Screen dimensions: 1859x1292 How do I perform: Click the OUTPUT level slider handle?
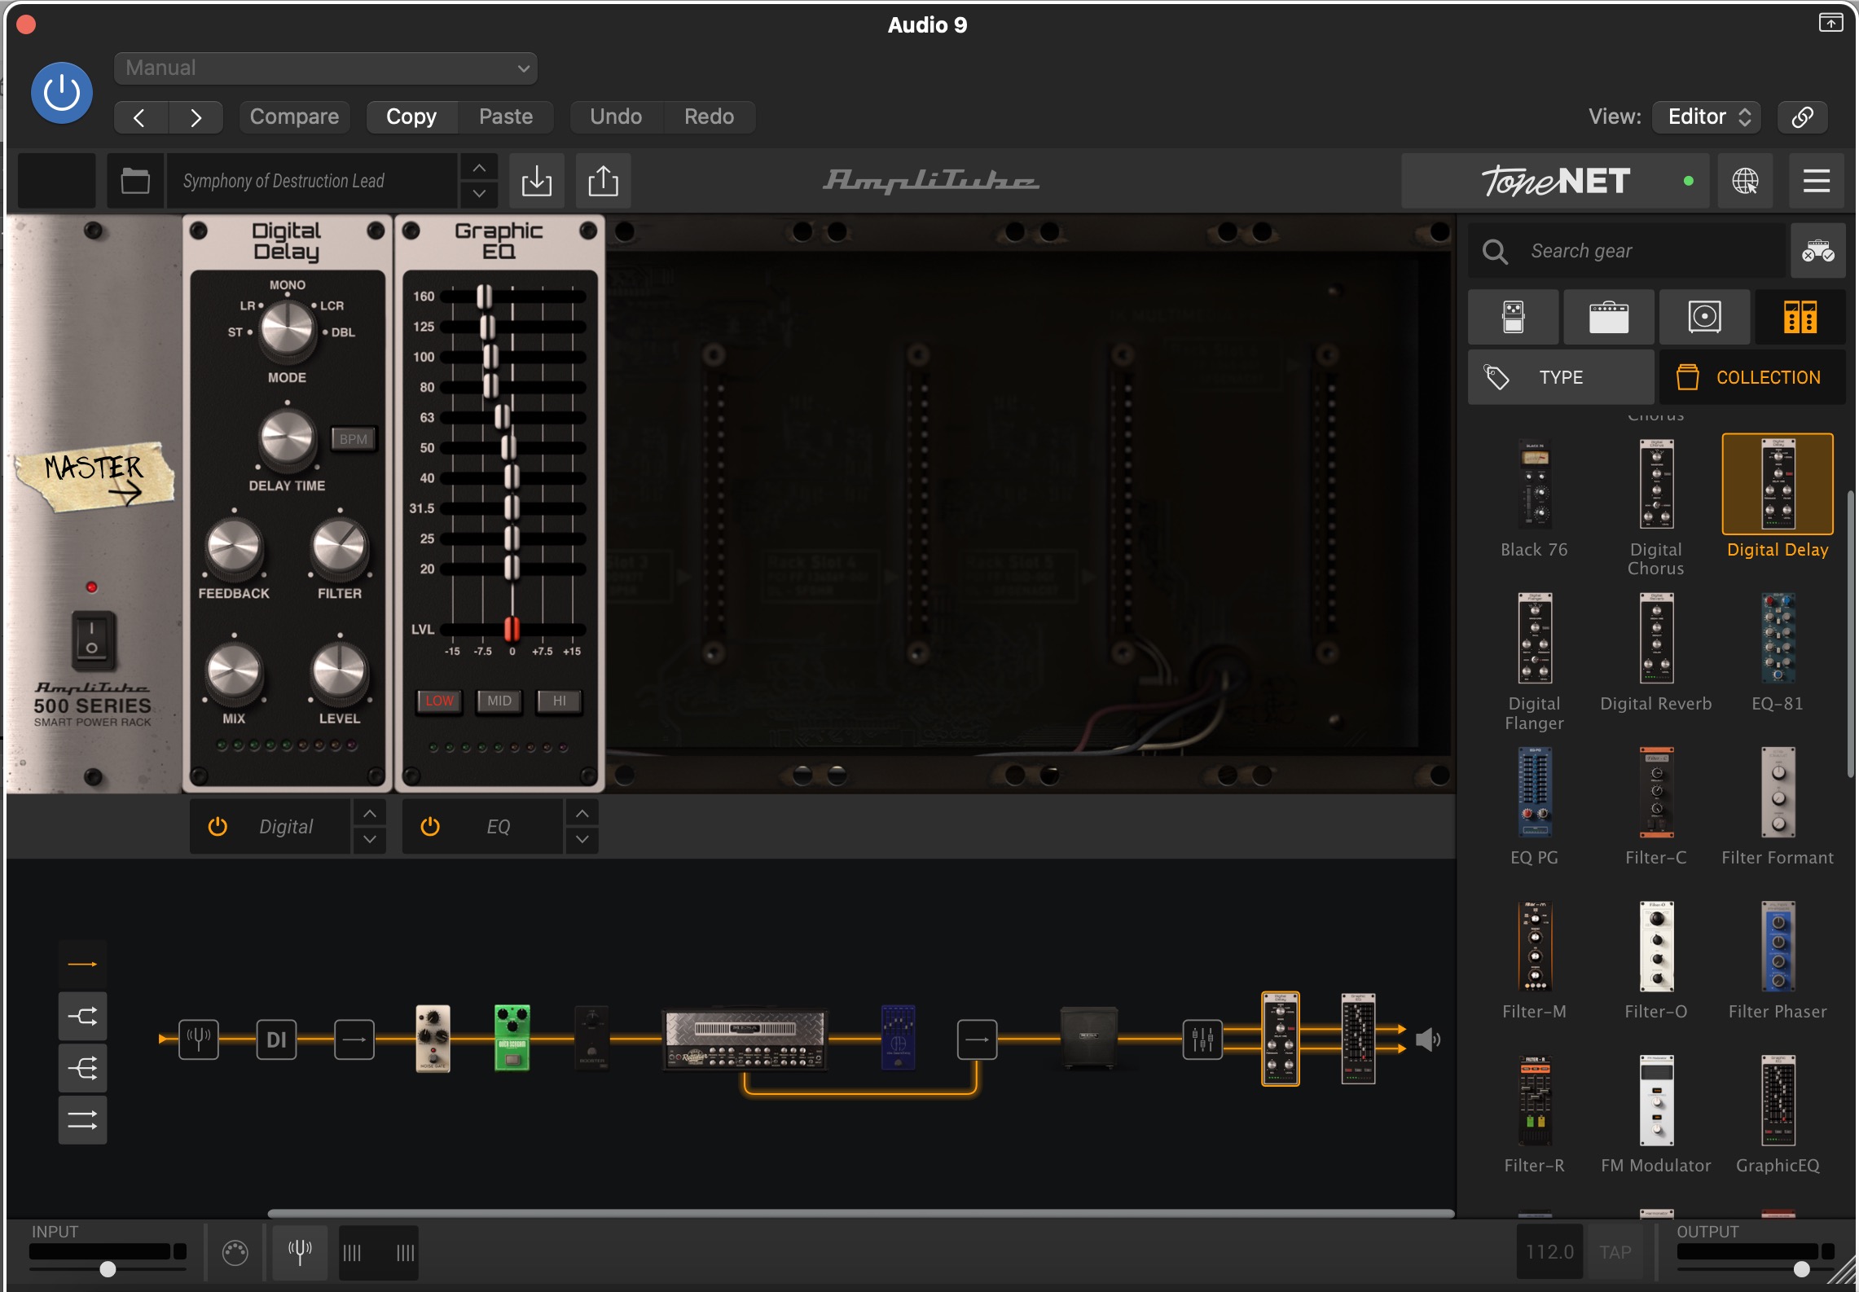tap(1802, 1269)
